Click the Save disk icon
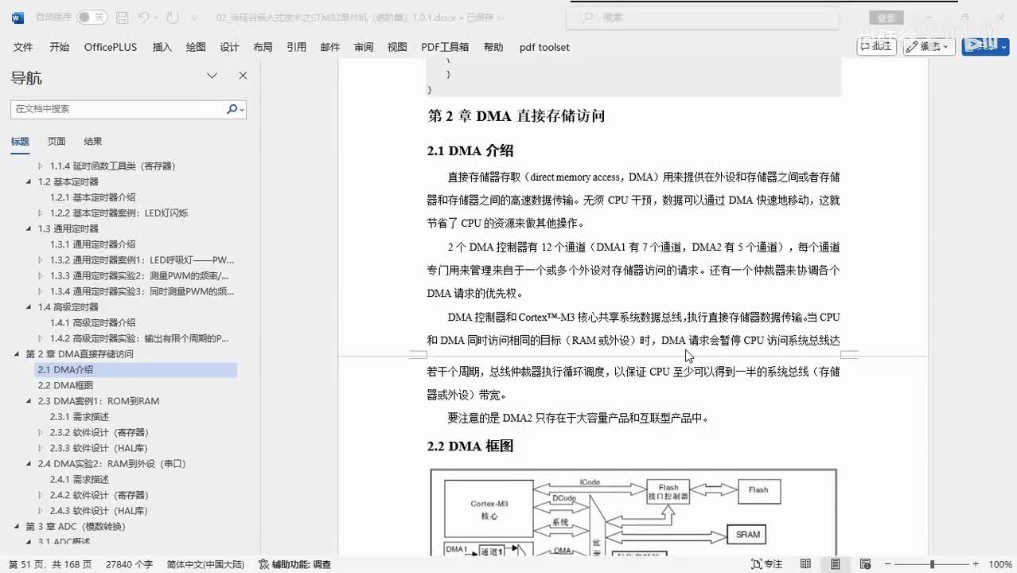The width and height of the screenshot is (1017, 573). point(122,17)
